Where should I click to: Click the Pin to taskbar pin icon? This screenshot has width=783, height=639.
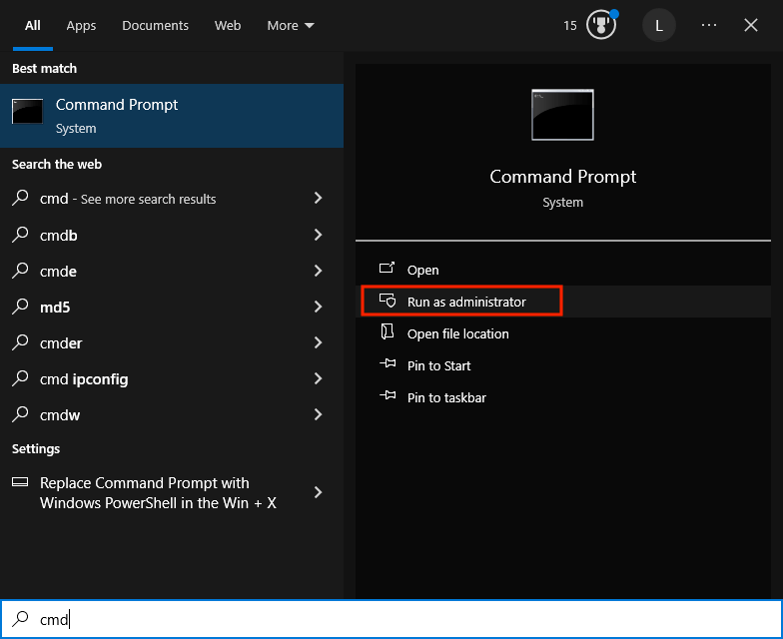tap(388, 395)
